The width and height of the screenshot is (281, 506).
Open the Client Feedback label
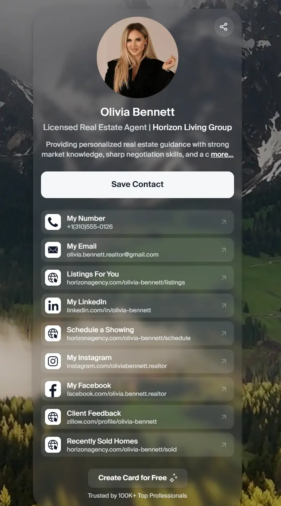[x=94, y=413]
